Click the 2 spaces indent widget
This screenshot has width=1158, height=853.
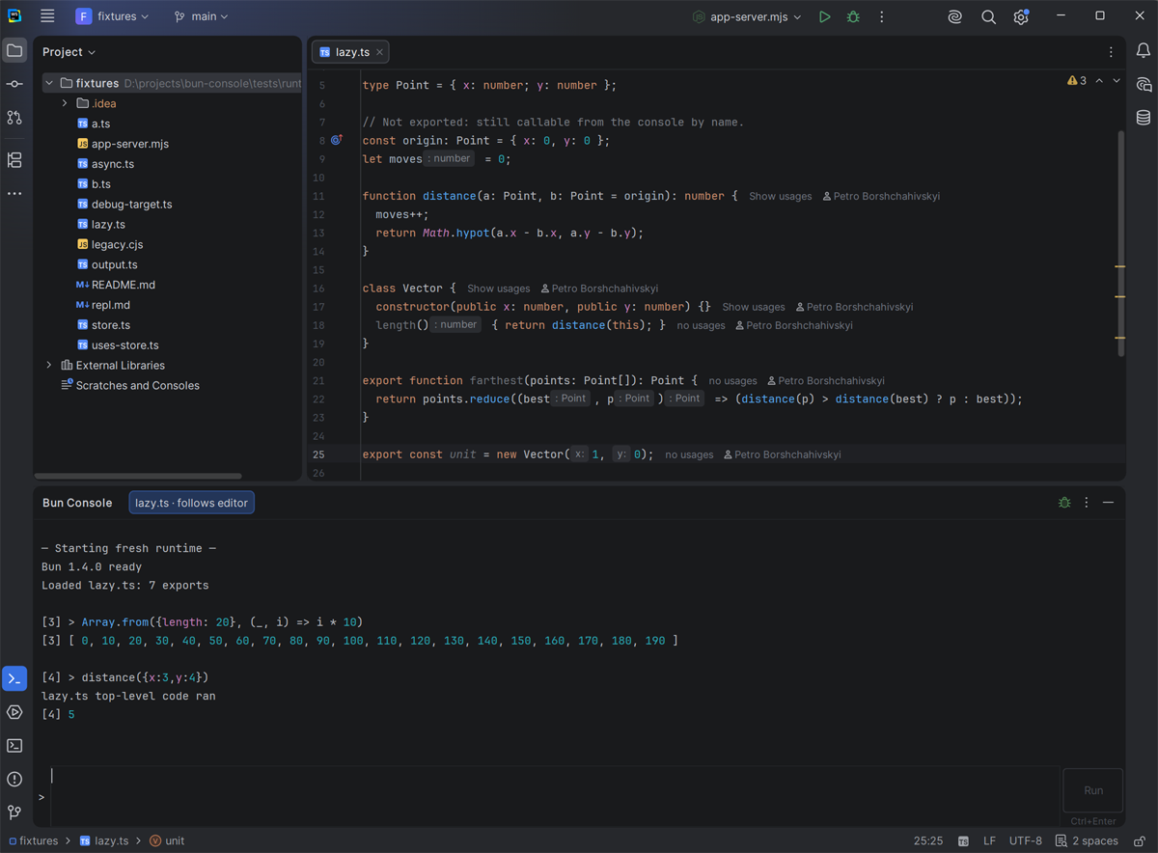click(1087, 840)
